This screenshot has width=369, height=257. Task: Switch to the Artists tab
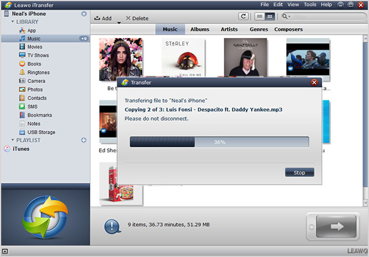(x=229, y=29)
